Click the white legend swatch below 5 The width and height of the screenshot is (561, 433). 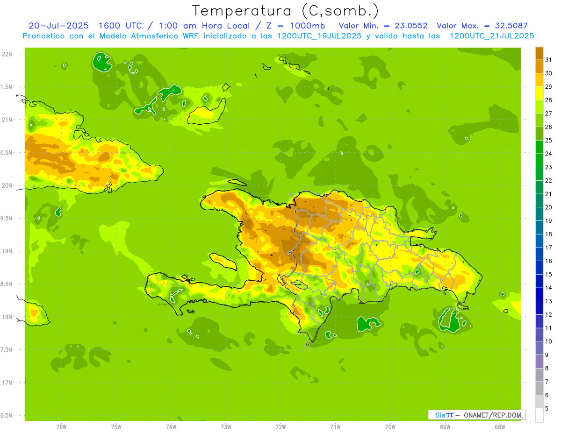click(539, 415)
